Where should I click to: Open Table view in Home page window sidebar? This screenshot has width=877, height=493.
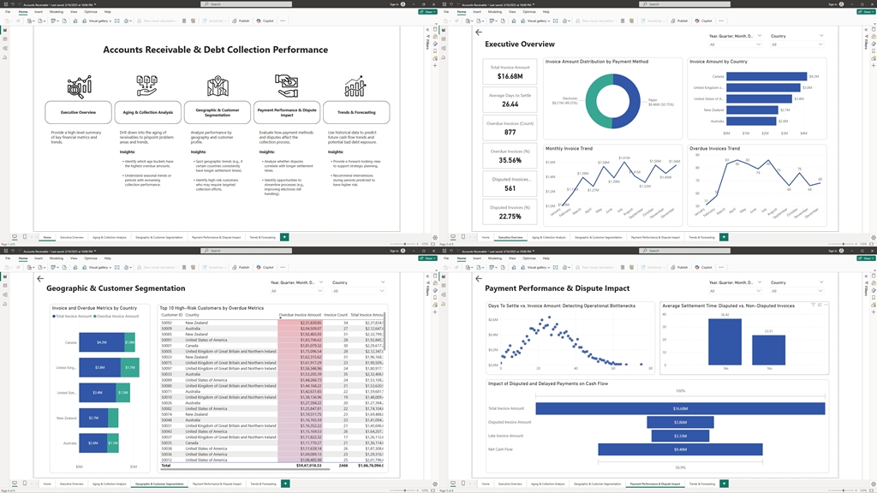(5, 39)
